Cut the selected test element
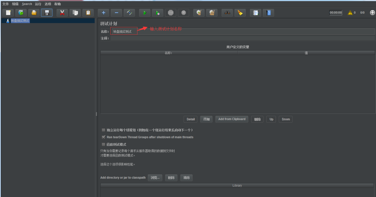376x197 pixels. 62,12
